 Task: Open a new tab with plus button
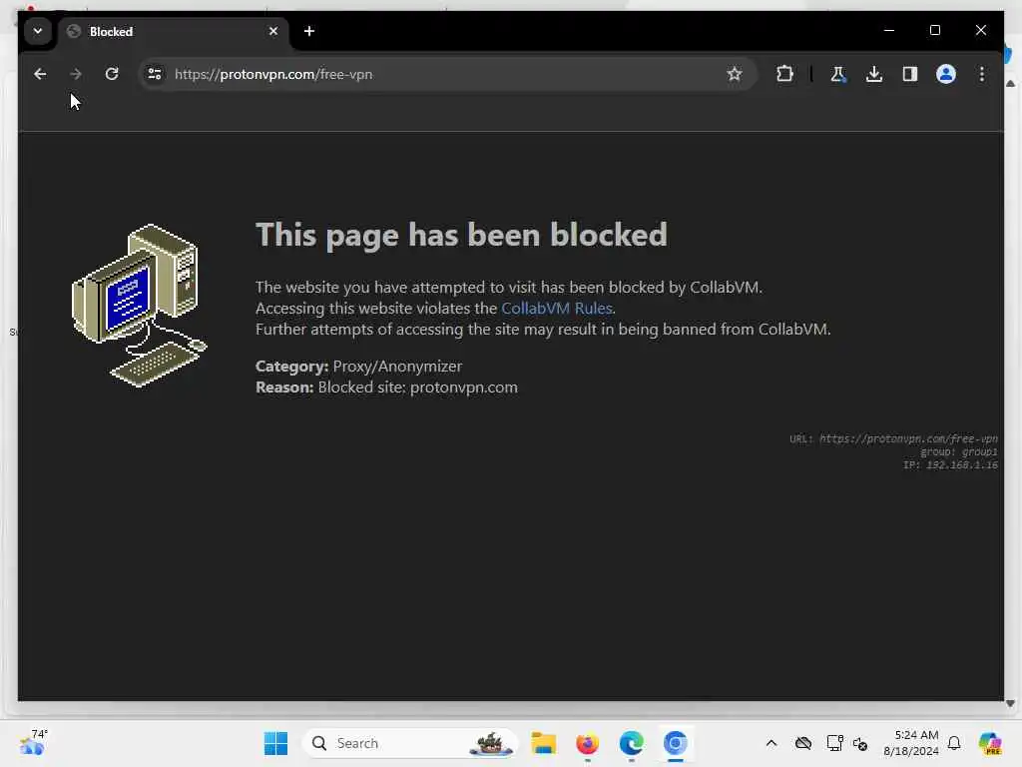coord(309,31)
